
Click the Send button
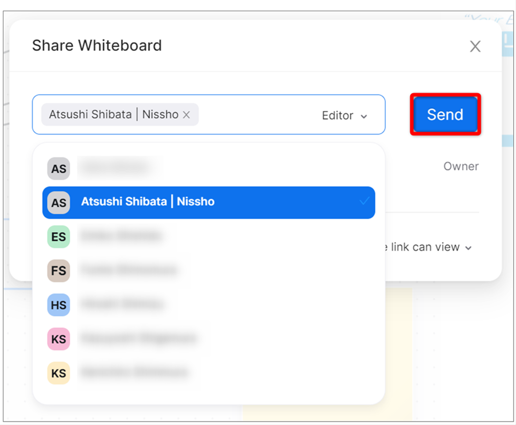(x=445, y=114)
